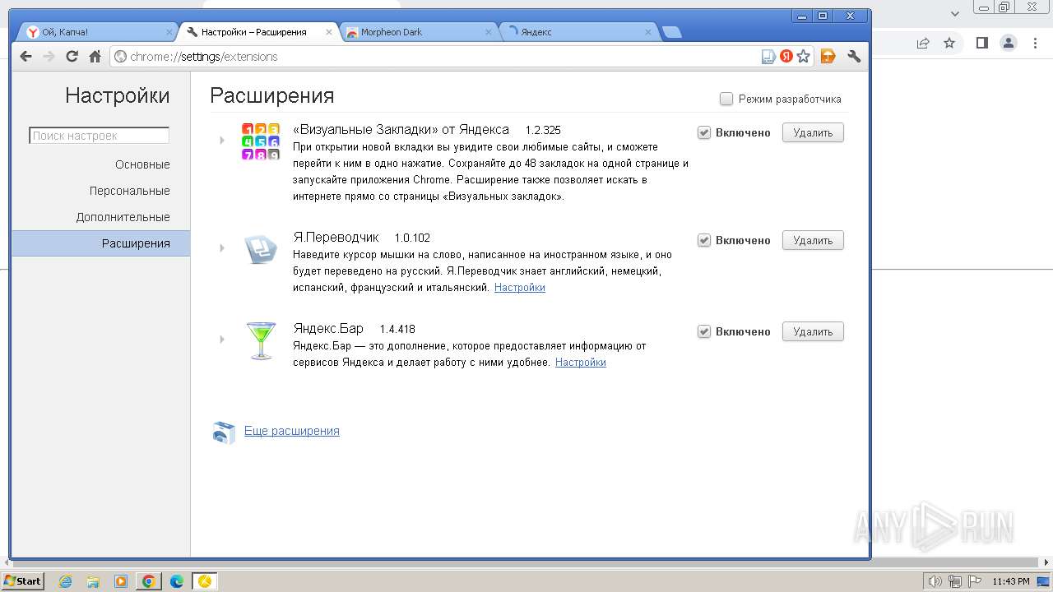Toggle the side panel icon in outer Chrome

(x=981, y=43)
